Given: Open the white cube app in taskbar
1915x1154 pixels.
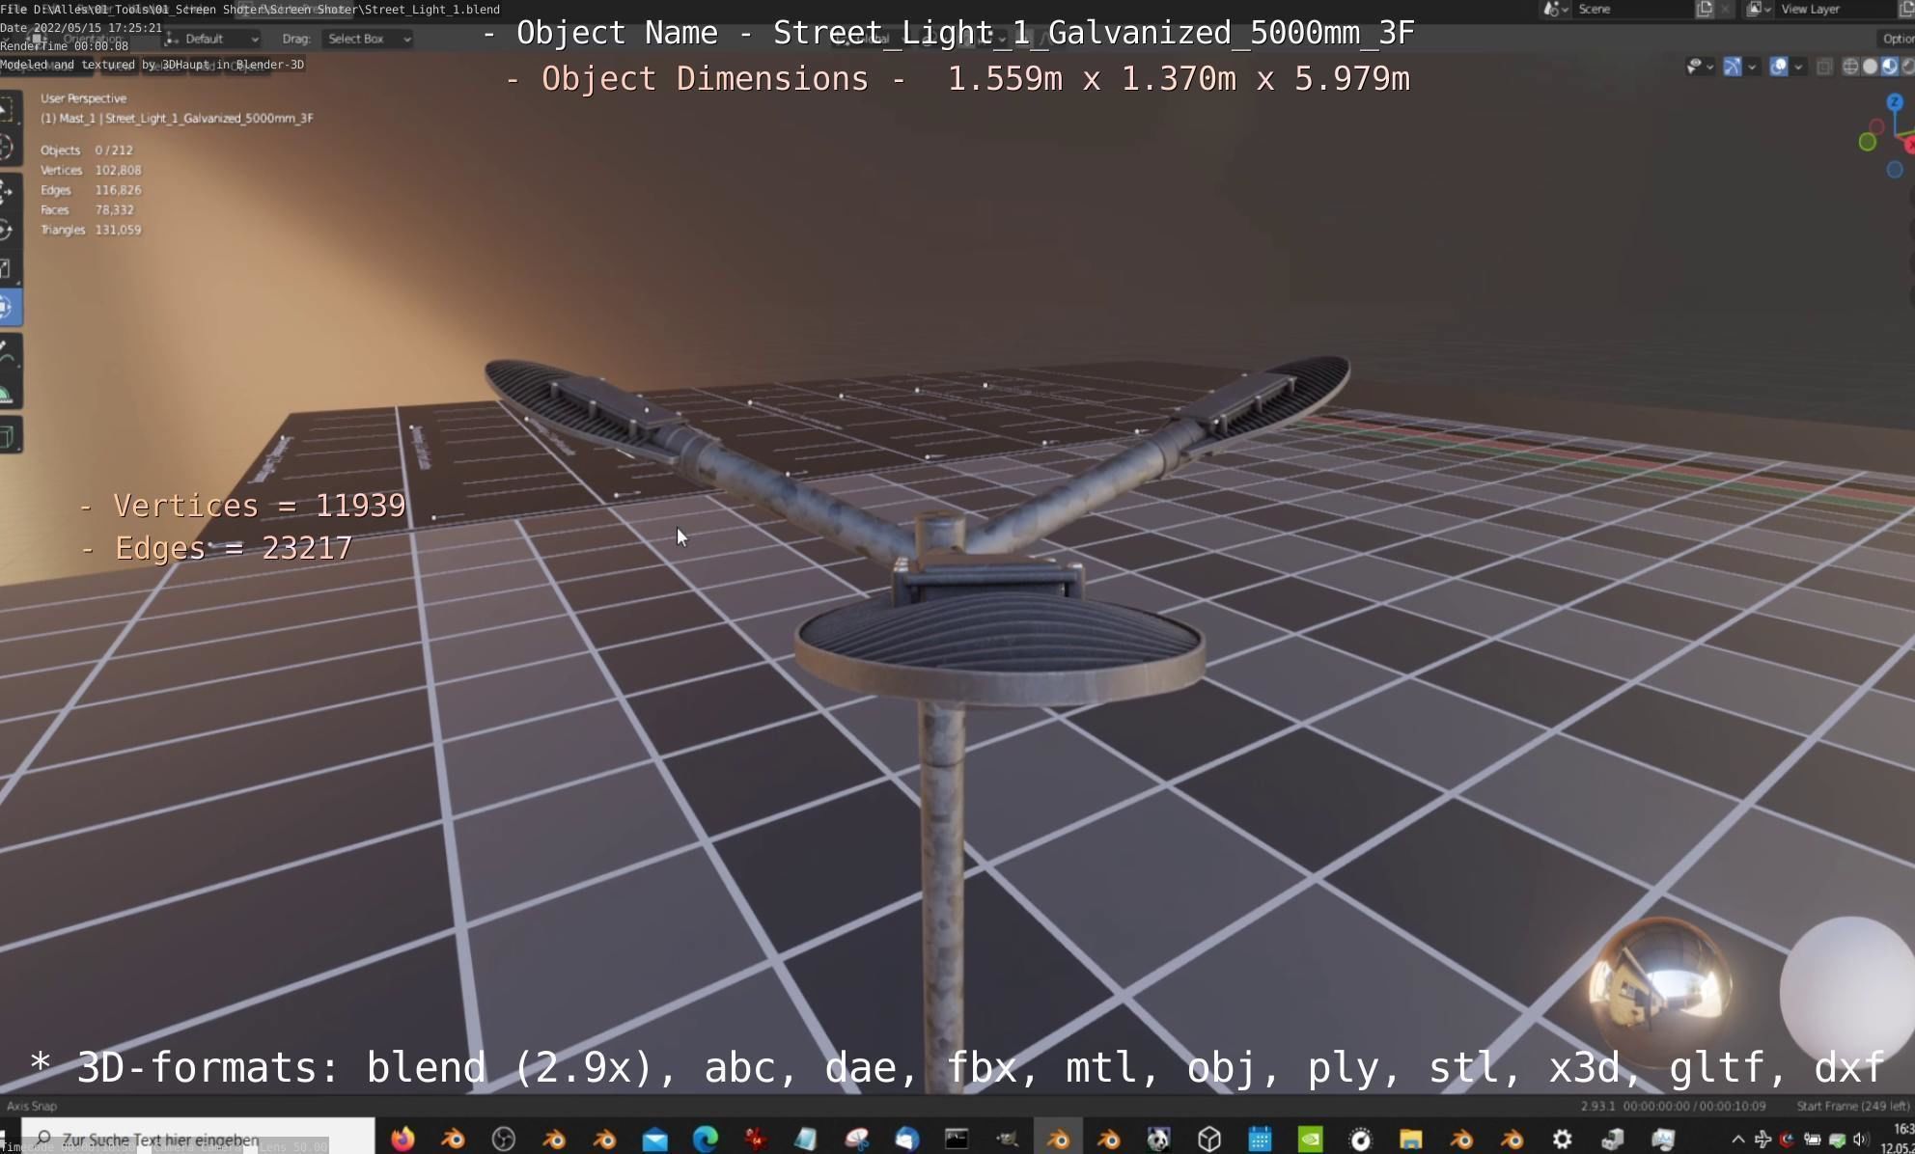Looking at the screenshot, I should [1209, 1140].
